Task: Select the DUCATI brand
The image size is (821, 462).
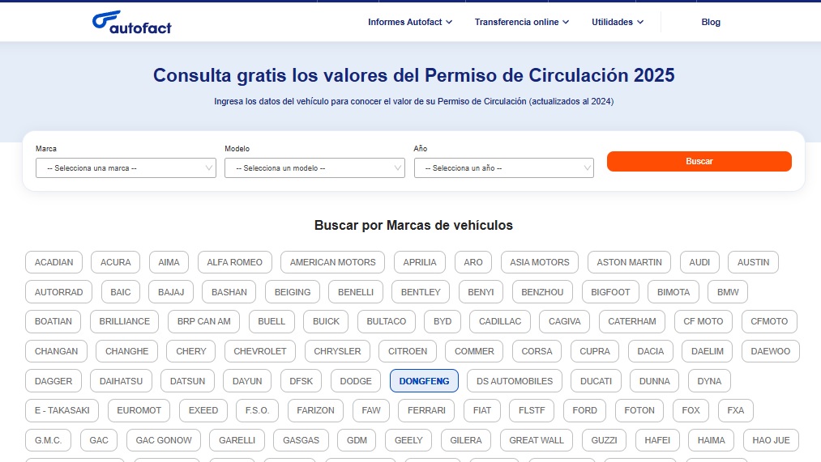Action: [x=596, y=381]
